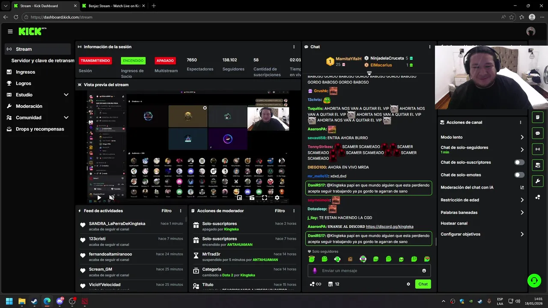Viewport: 548px width, 308px height.
Task: Open the session info icon in right sidebar
Action: pyautogui.click(x=538, y=117)
